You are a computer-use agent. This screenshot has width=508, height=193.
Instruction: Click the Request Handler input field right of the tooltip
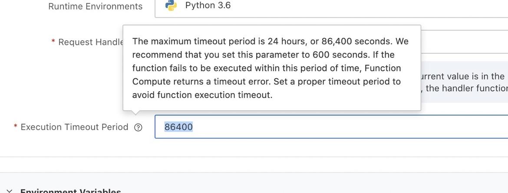pos(464,42)
